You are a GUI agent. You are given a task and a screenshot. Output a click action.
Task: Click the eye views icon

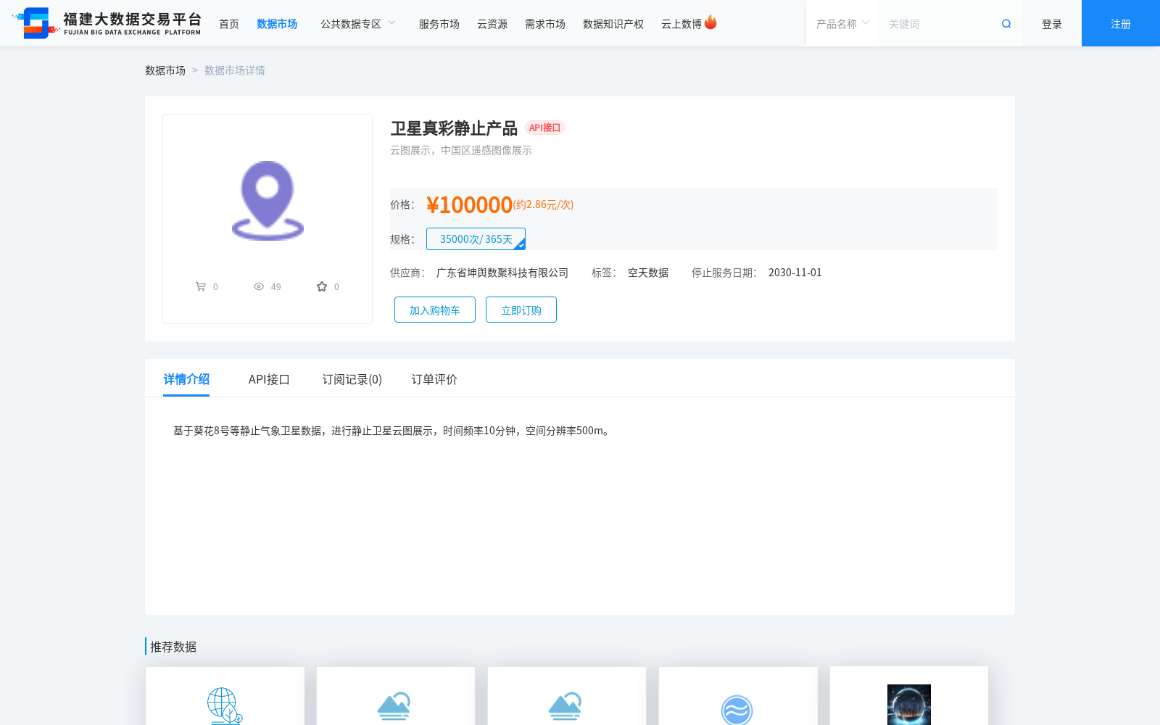point(259,286)
